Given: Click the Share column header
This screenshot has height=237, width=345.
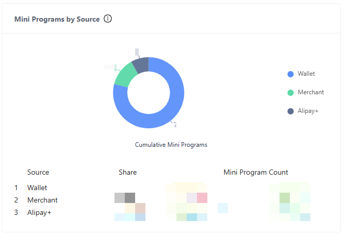Looking at the screenshot, I should [127, 172].
